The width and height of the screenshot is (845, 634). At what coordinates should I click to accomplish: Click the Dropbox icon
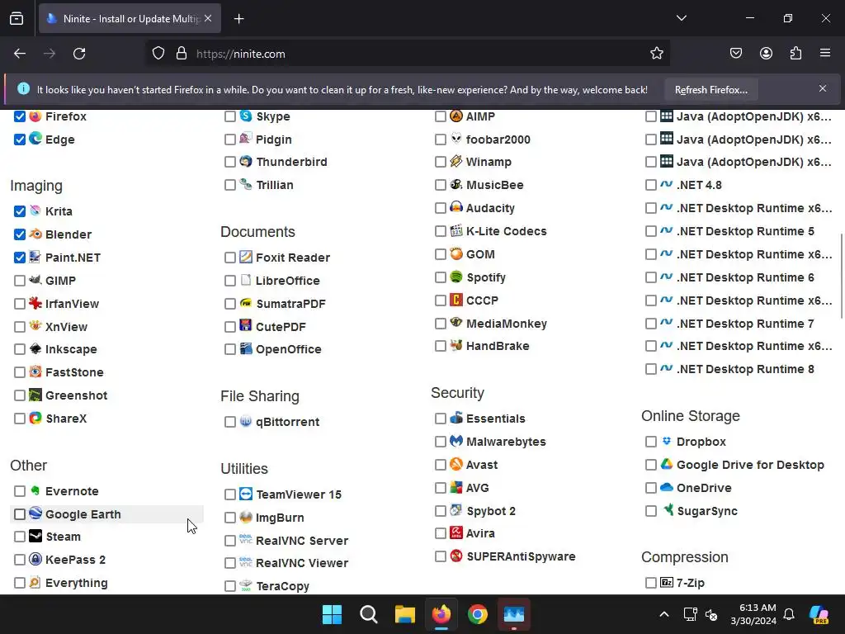[x=667, y=441]
